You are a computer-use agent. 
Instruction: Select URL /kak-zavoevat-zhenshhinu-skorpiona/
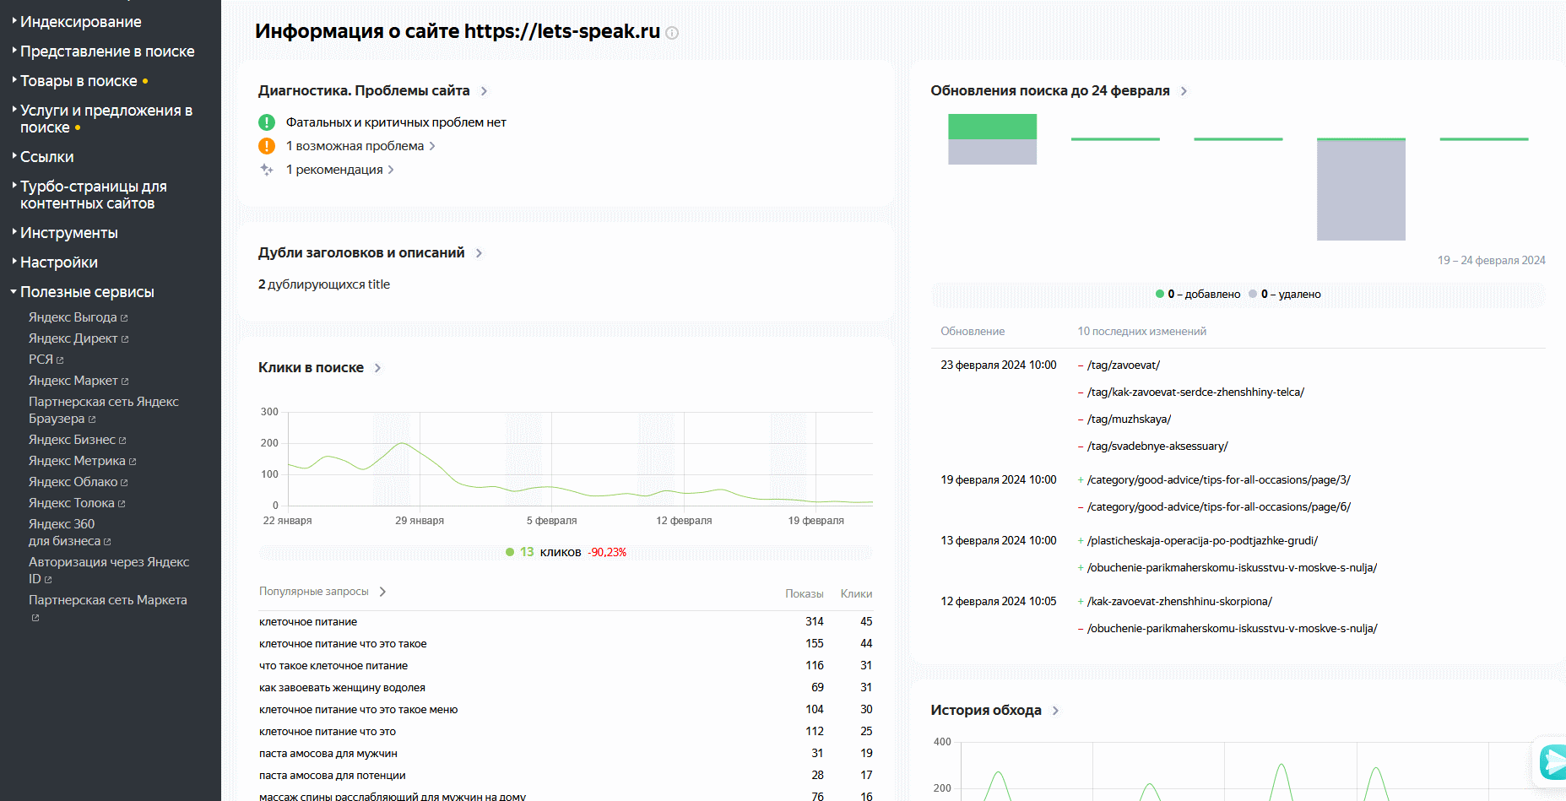coord(1179,602)
